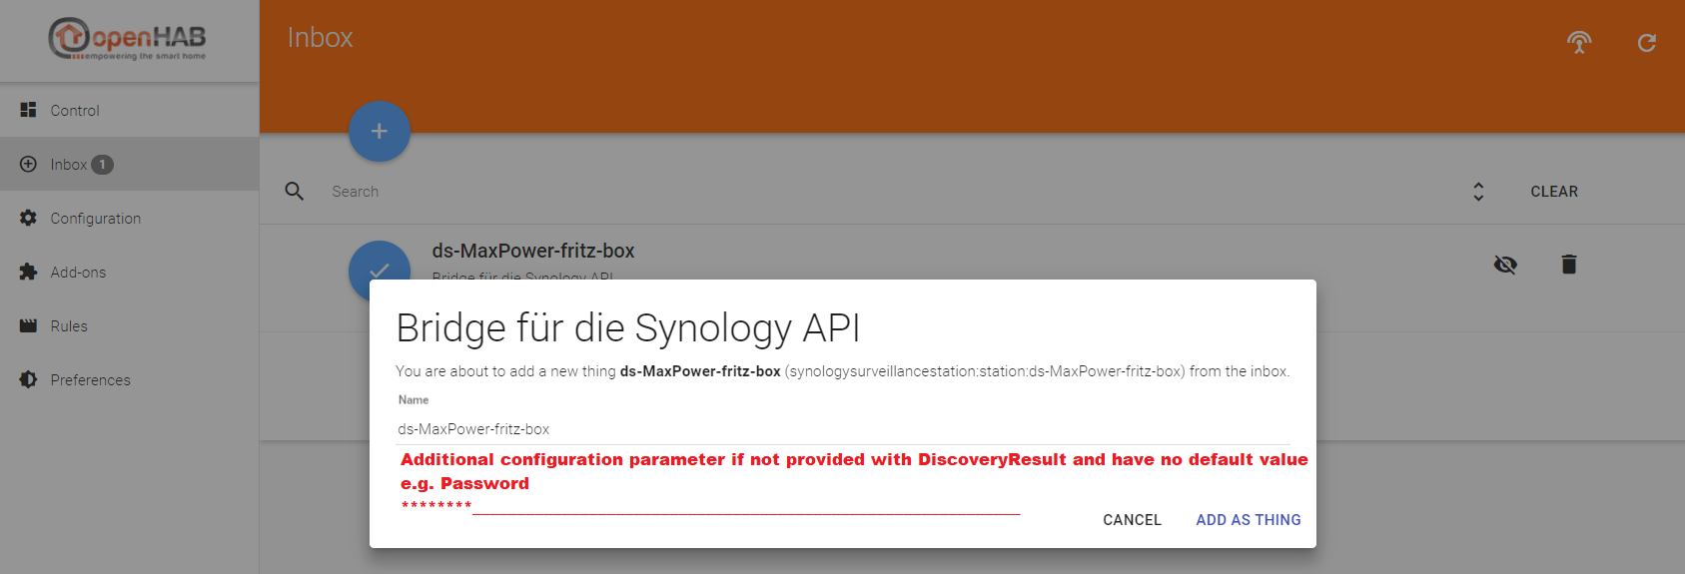Open the sort order toggle arrows
Viewport: 1685px width, 574px height.
[x=1478, y=192]
